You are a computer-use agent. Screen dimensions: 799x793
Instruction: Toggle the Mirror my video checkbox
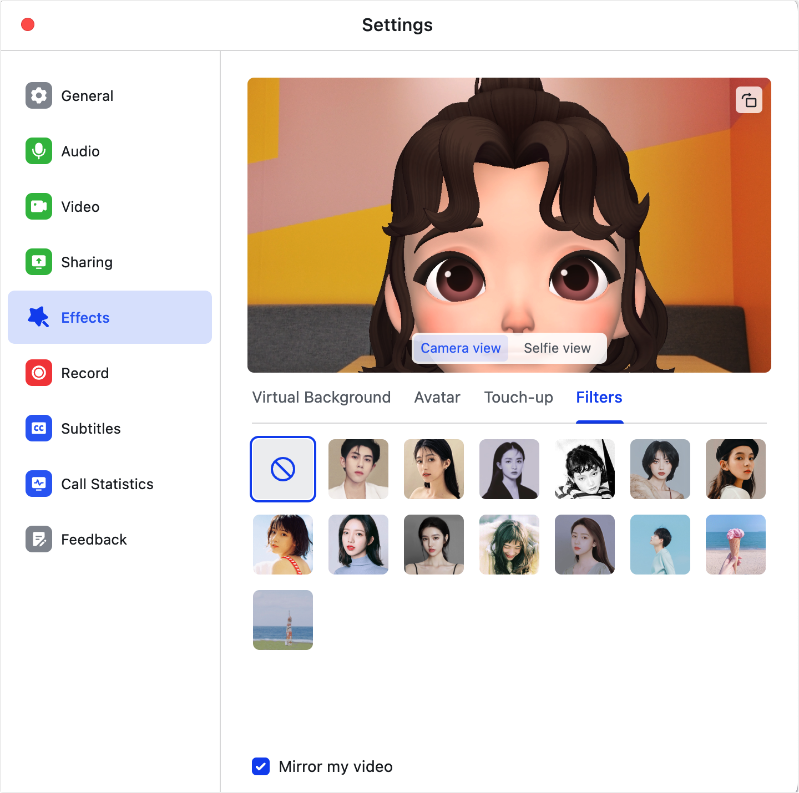click(261, 766)
